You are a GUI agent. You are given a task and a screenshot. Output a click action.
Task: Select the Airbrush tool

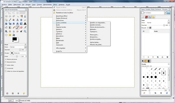click(25, 27)
